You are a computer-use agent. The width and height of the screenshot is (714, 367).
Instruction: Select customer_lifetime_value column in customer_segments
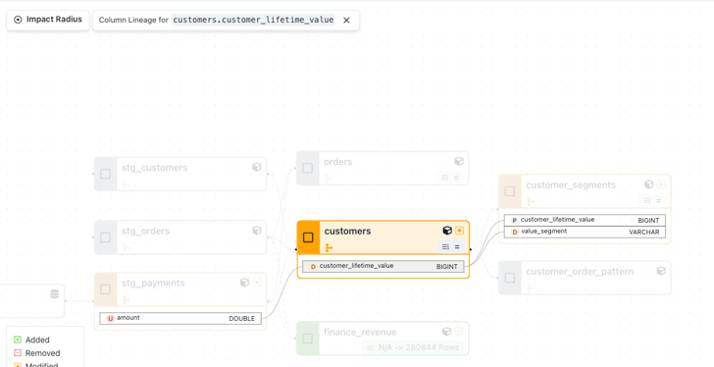point(585,220)
